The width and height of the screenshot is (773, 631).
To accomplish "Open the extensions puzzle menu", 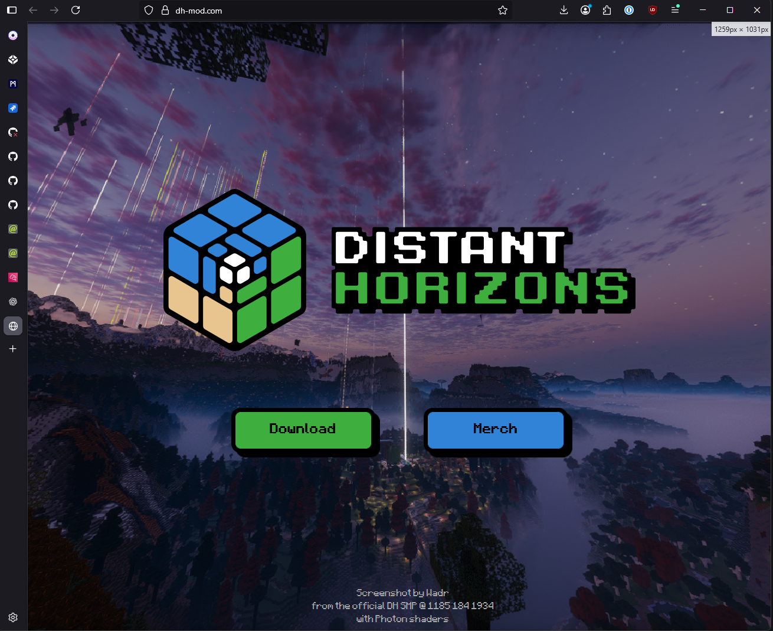I will pyautogui.click(x=607, y=10).
